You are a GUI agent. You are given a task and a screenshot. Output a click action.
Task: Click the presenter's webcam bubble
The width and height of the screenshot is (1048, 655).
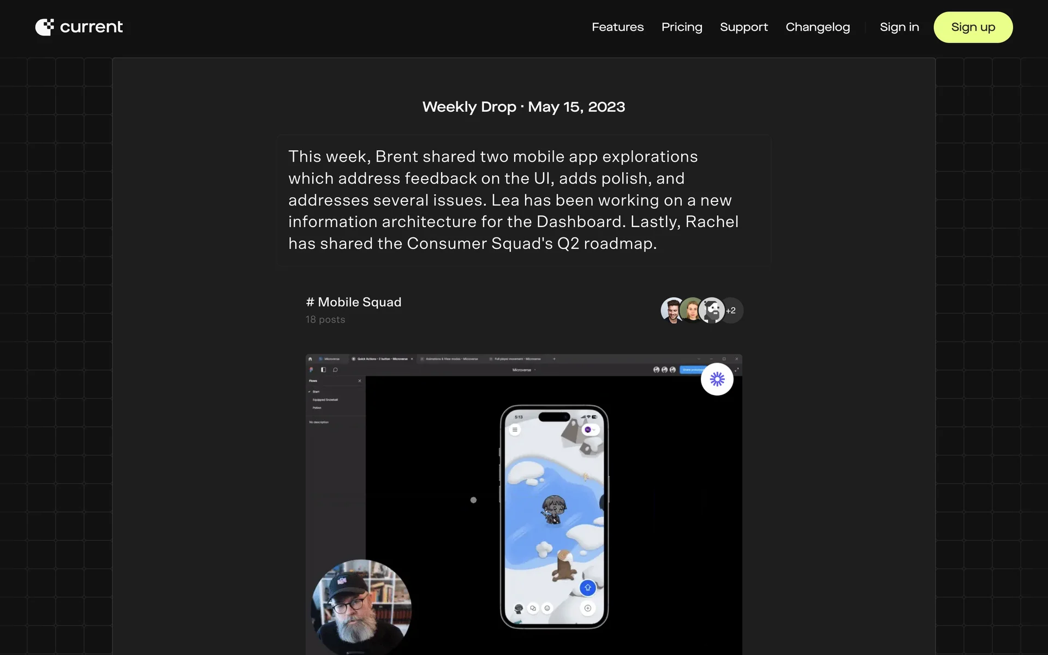tap(361, 607)
